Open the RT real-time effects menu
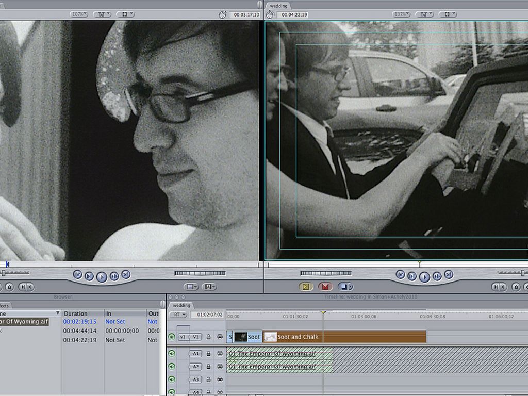Image resolution: width=528 pixels, height=396 pixels. (178, 315)
